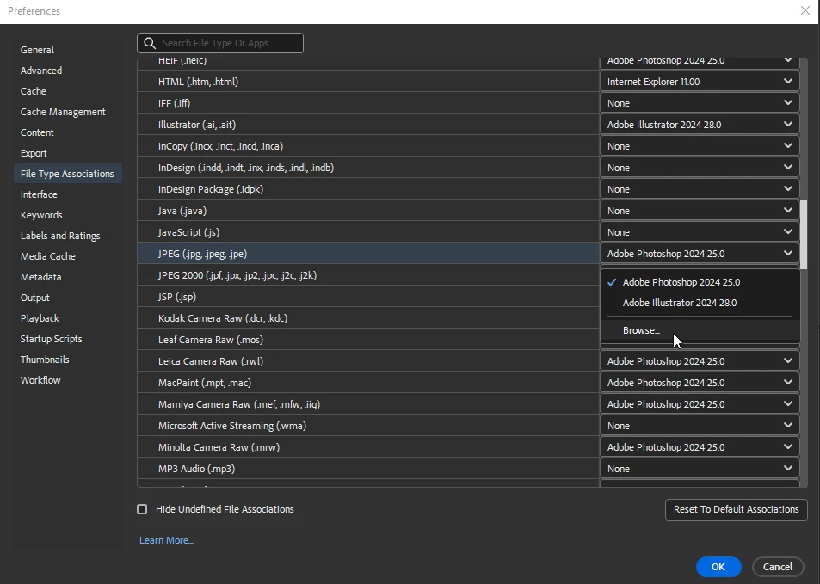Image resolution: width=820 pixels, height=584 pixels.
Task: Confirm preferences with the OK button
Action: 718,567
